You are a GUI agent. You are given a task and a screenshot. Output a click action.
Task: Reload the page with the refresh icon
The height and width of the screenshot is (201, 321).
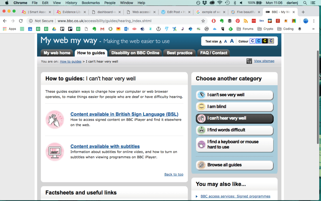(21, 21)
